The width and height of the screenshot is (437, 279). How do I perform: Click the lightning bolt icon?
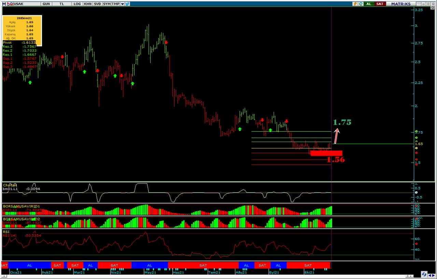(x=355, y=4)
